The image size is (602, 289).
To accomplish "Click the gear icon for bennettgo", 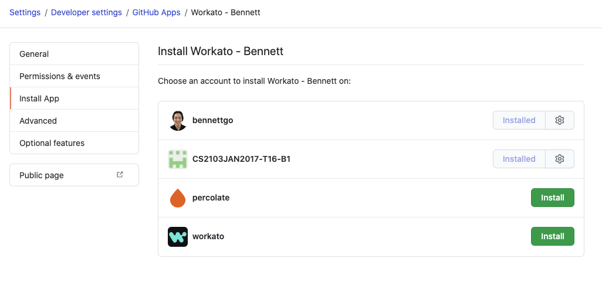I will 560,120.
